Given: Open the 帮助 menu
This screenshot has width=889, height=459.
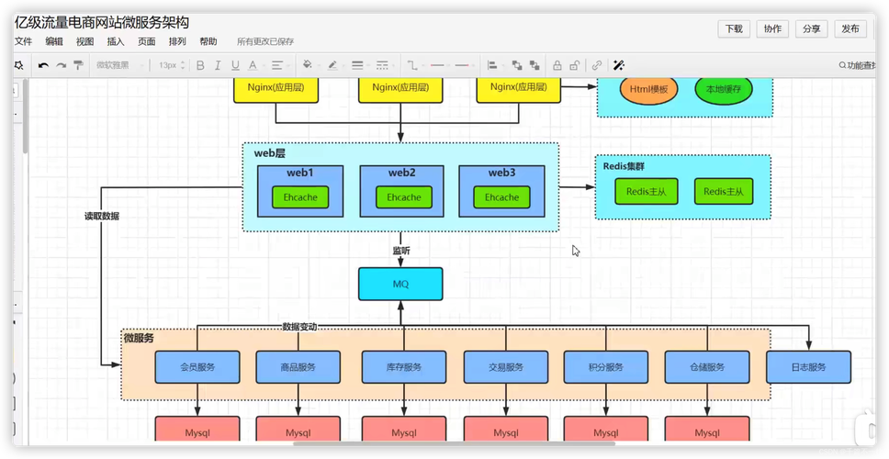Looking at the screenshot, I should (208, 41).
